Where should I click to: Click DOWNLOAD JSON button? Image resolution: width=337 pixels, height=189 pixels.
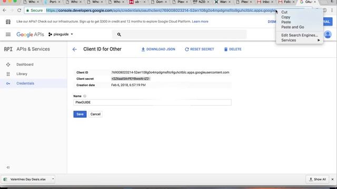[158, 49]
